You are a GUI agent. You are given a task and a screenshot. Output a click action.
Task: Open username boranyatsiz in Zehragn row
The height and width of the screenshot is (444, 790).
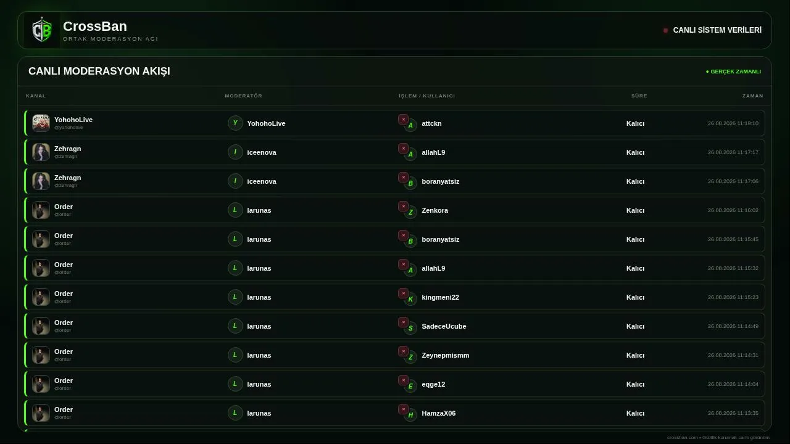click(x=441, y=181)
